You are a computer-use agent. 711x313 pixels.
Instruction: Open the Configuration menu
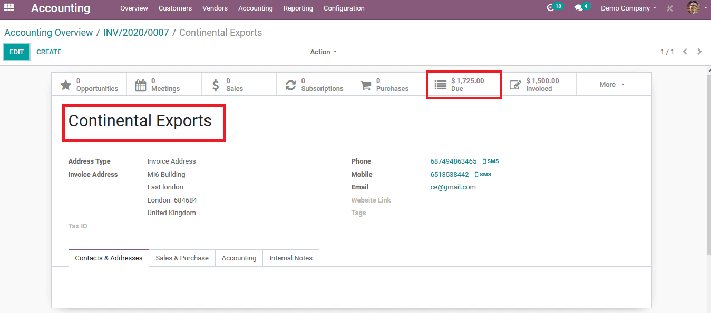(344, 8)
